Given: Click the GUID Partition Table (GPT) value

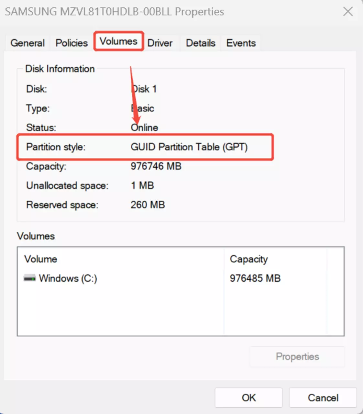Looking at the screenshot, I should [189, 147].
